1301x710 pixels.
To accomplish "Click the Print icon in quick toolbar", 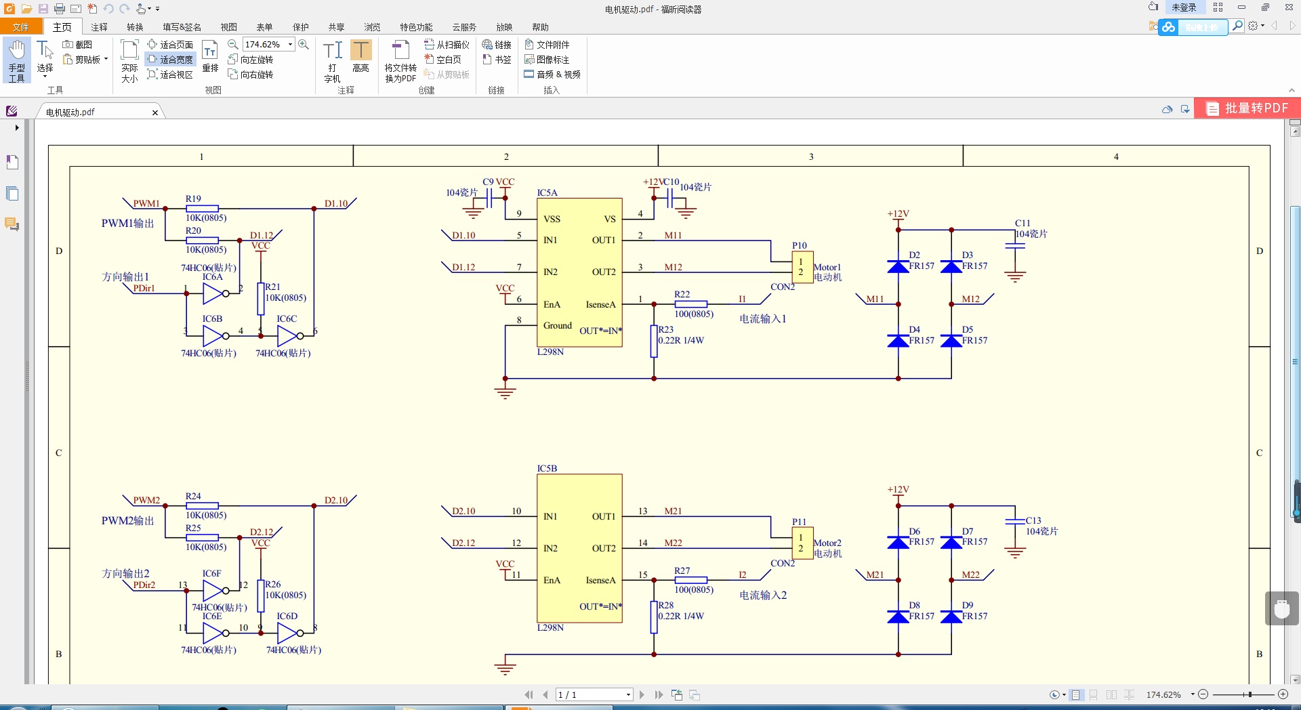I will 59,9.
